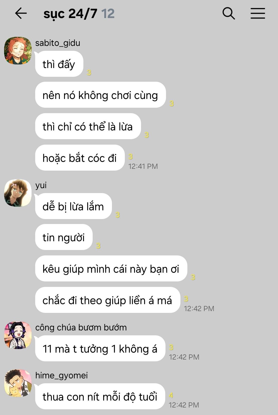The width and height of the screenshot is (278, 415).
Task: Select 'kêu giúp mình cái này bạn ơi'
Action: [111, 269]
